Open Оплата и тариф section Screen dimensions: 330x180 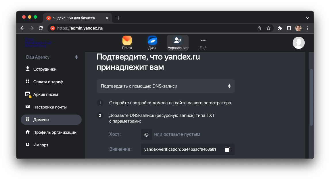click(x=51, y=82)
